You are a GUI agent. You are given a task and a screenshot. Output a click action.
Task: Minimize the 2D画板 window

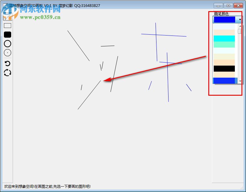pyautogui.click(x=218, y=5)
